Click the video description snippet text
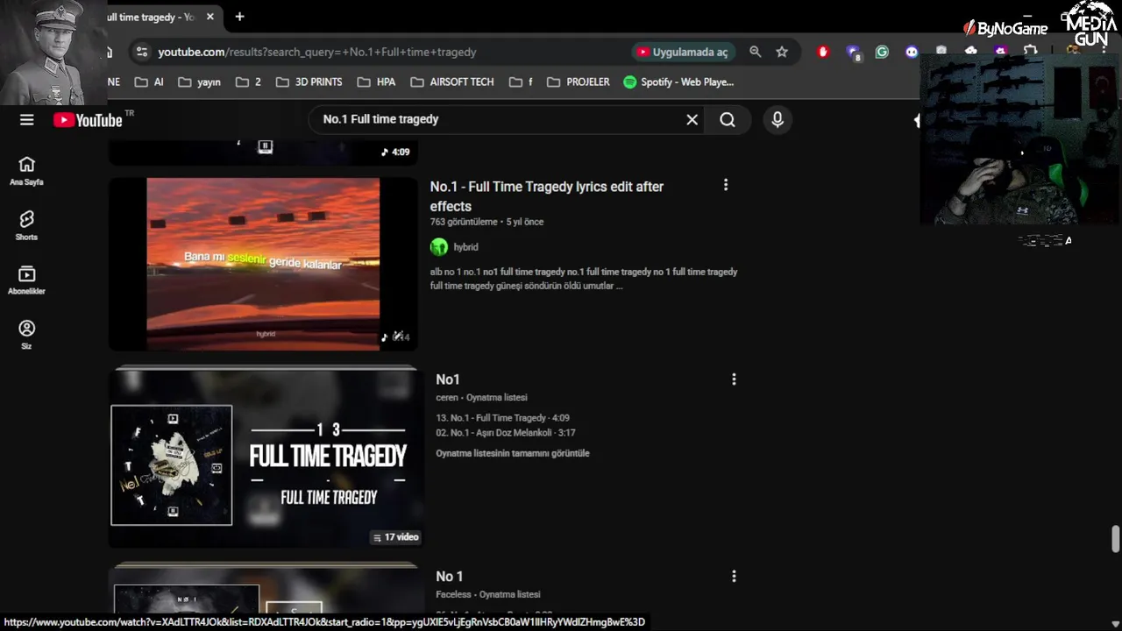This screenshot has height=631, width=1122. click(584, 279)
